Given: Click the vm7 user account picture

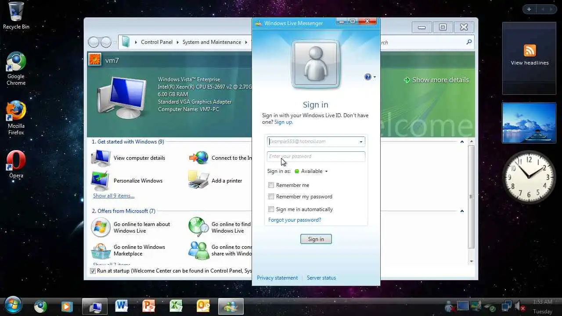Looking at the screenshot, I should click(95, 59).
